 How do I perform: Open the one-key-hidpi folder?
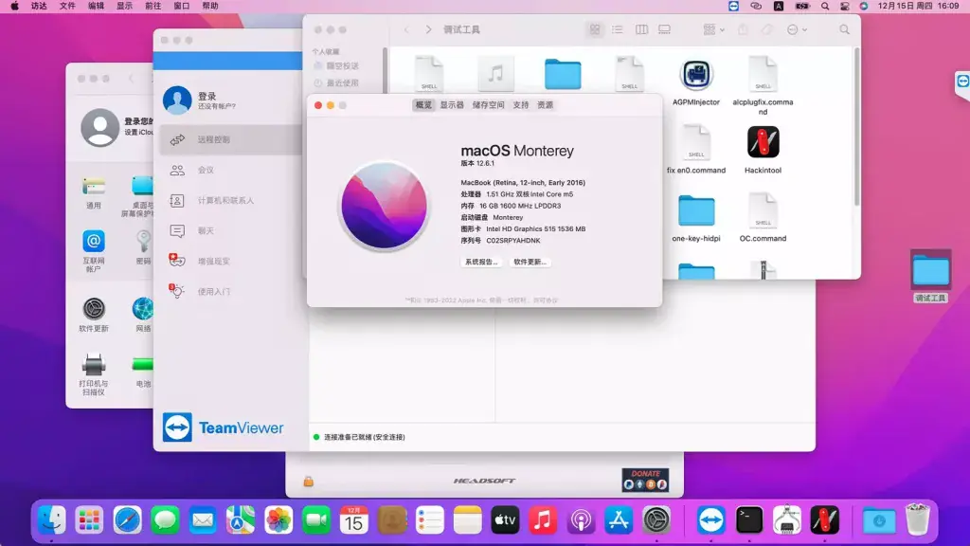pyautogui.click(x=696, y=211)
